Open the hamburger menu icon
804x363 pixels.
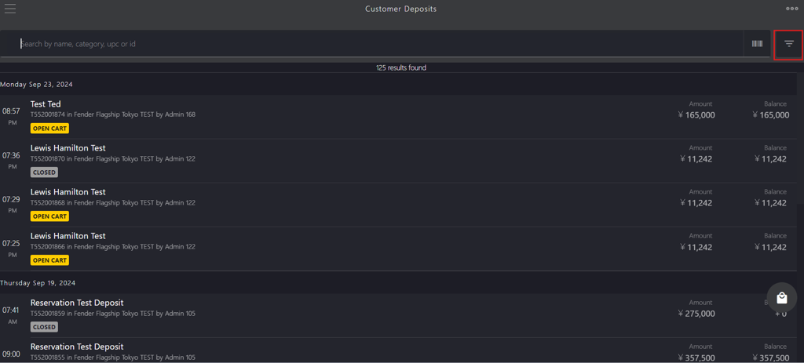(x=9, y=9)
